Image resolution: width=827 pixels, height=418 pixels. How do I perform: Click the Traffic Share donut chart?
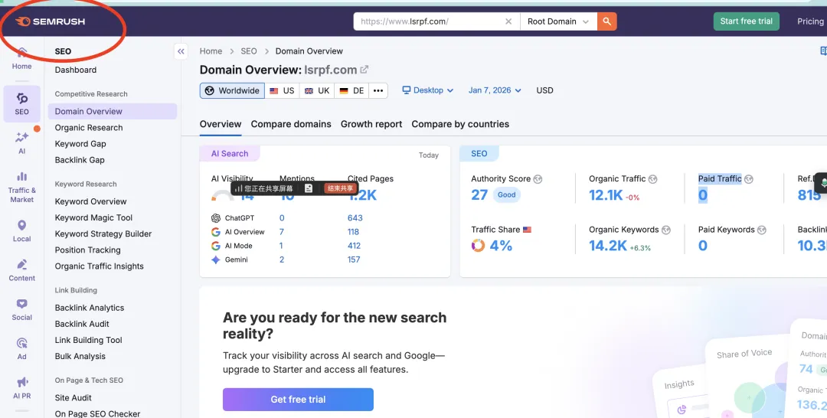tap(478, 246)
